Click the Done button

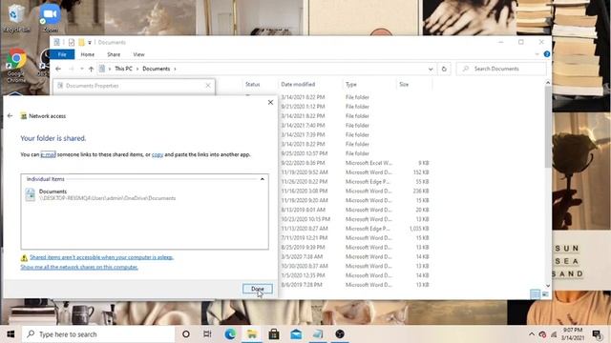(257, 289)
